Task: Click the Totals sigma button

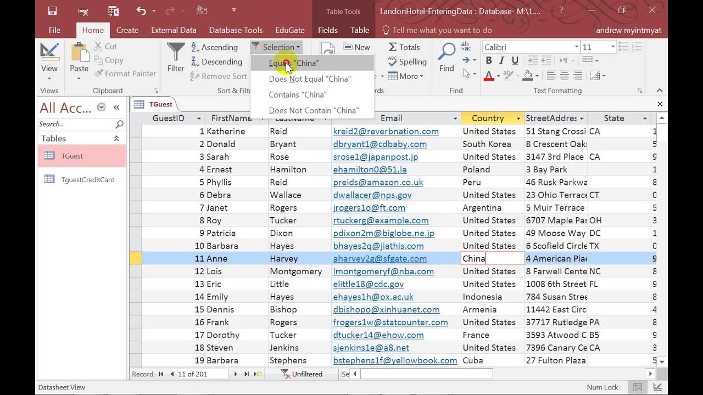Action: tap(404, 47)
